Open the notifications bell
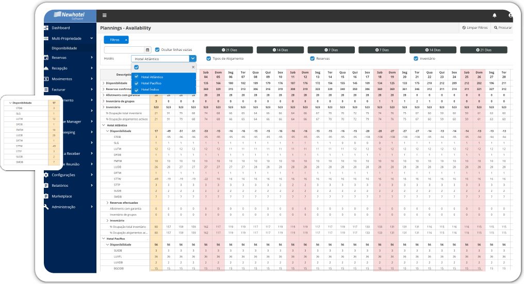Viewport: 524px width, 284px height. click(495, 15)
